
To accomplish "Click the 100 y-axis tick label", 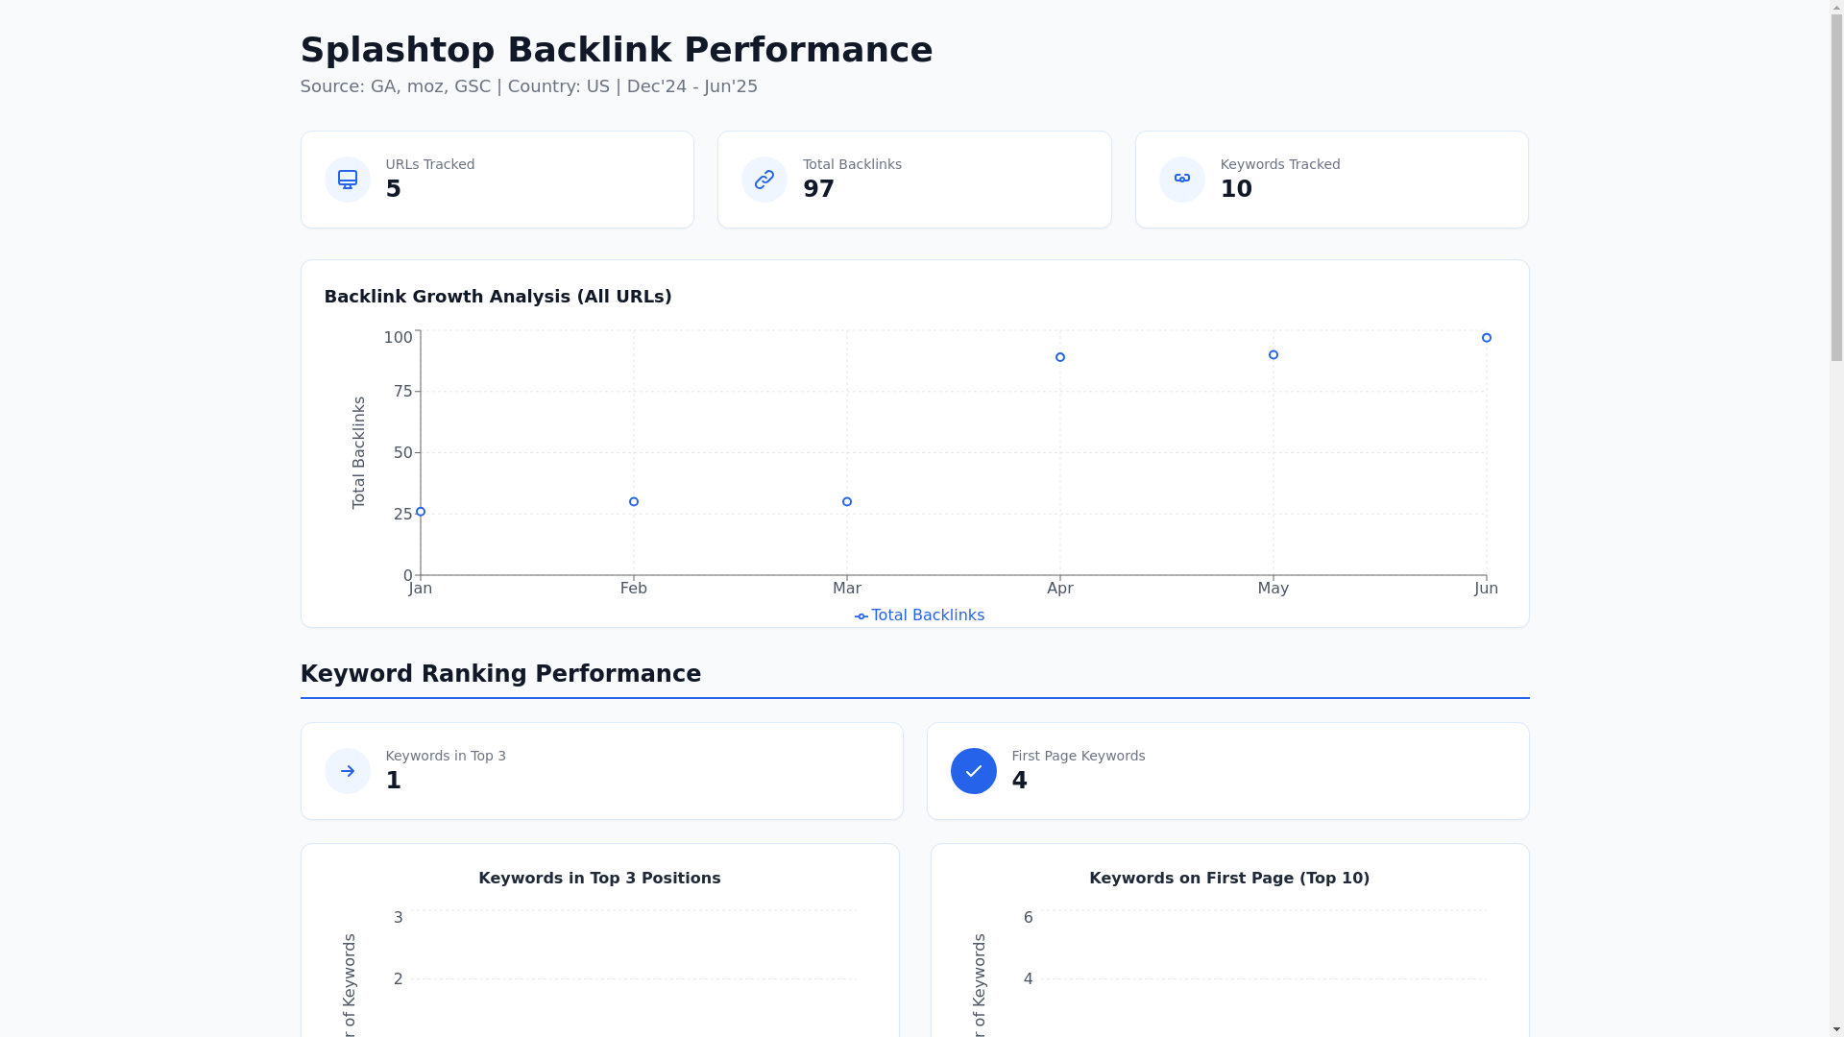I will click(399, 338).
